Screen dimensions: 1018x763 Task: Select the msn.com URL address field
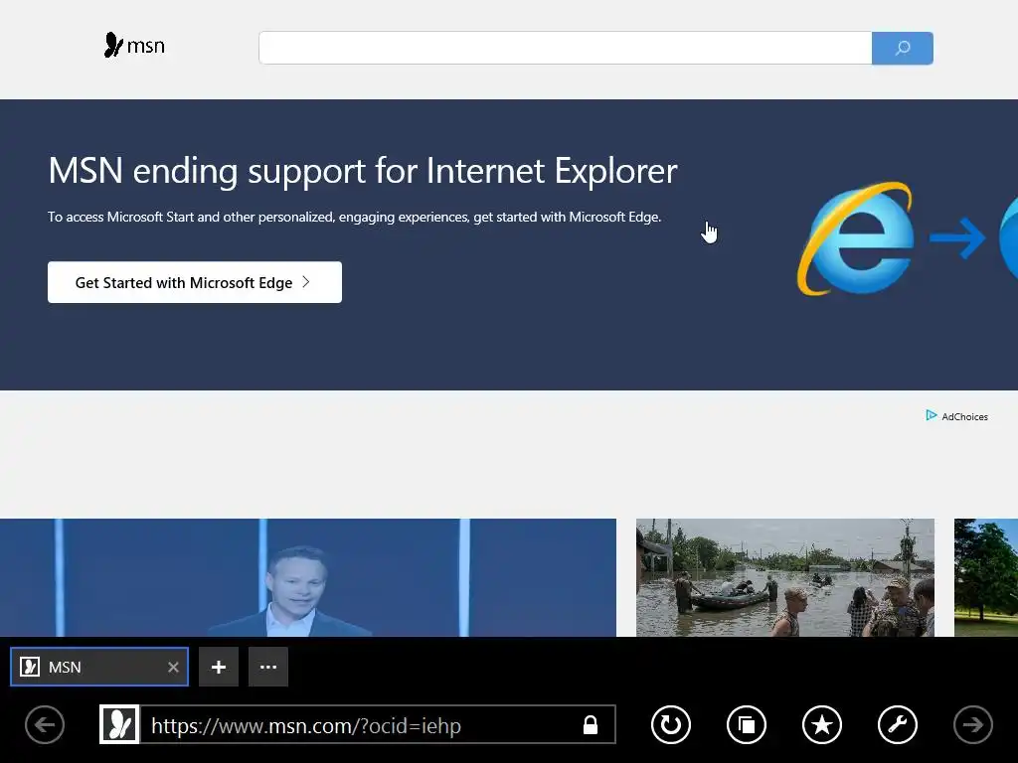click(x=357, y=724)
